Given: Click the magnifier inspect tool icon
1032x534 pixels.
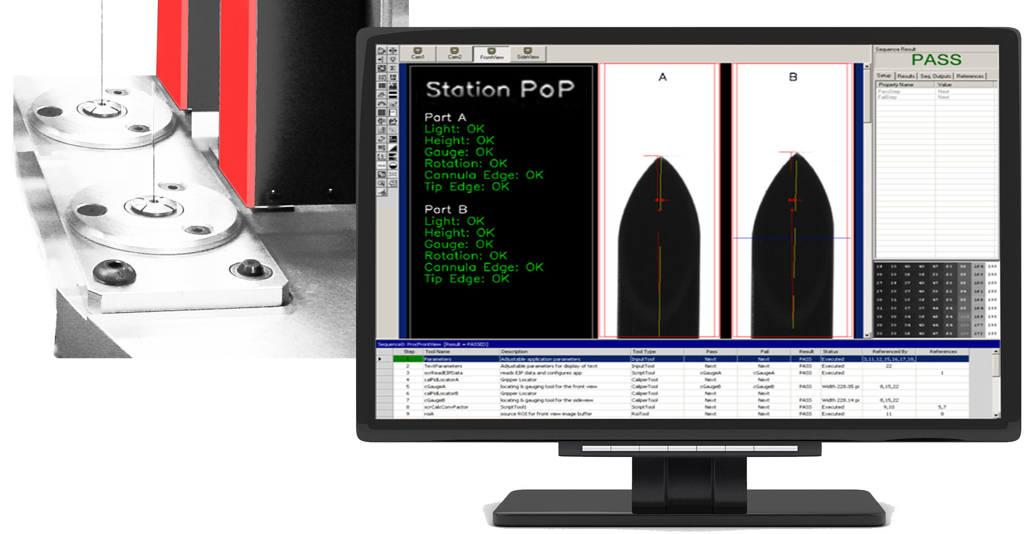Looking at the screenshot, I should [x=381, y=183].
